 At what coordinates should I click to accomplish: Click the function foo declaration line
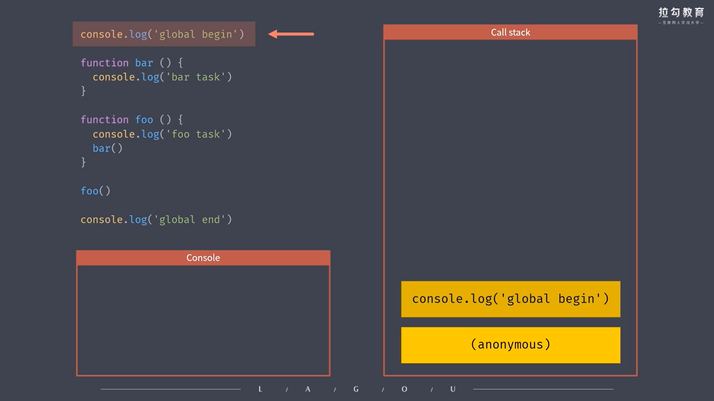pos(132,120)
